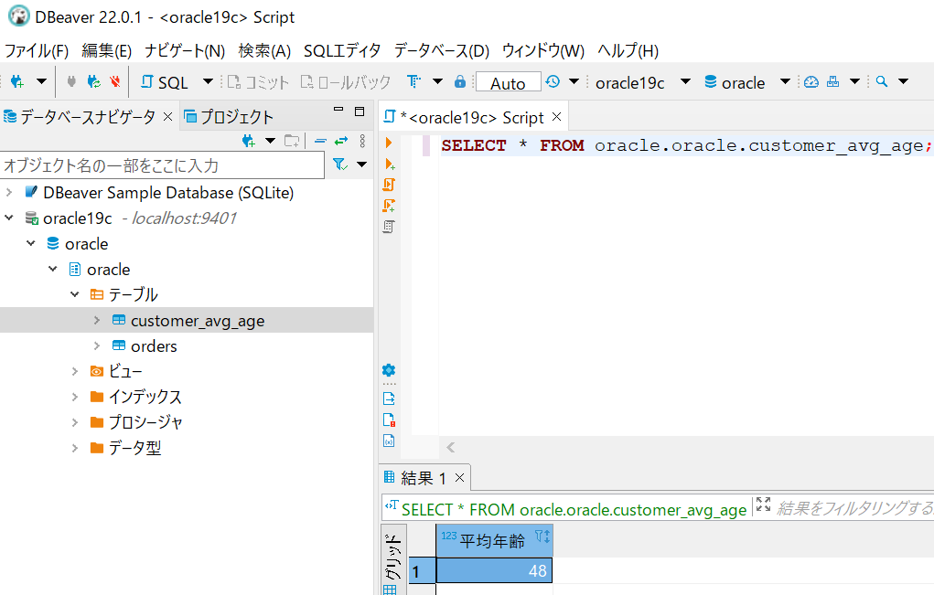The width and height of the screenshot is (934, 595).
Task: Open the dashboard gauge icon
Action: pyautogui.click(x=811, y=81)
